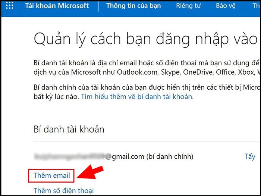
Task: Go to the Bảo vệ tab
Action: coord(226,6)
